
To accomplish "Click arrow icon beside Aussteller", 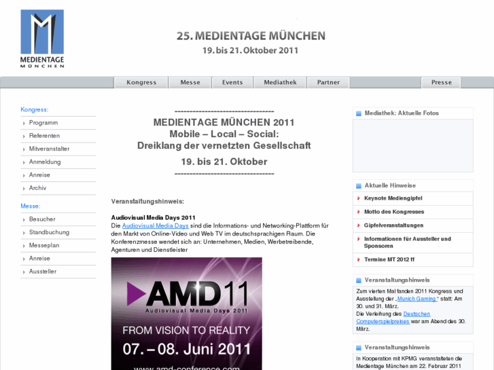I will pyautogui.click(x=24, y=272).
